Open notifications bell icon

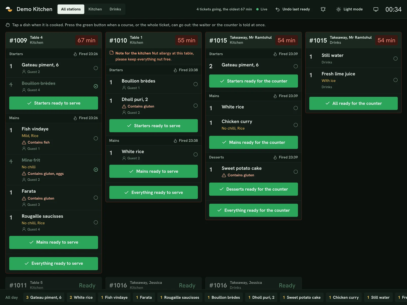[323, 9]
